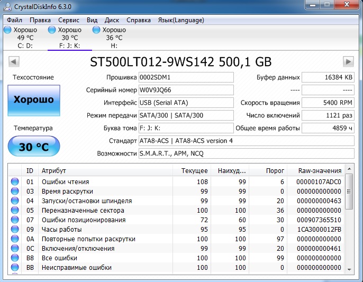Click the transfer mode field SATA/300
Image resolution: width=363 pixels, height=282 pixels.
click(x=186, y=115)
